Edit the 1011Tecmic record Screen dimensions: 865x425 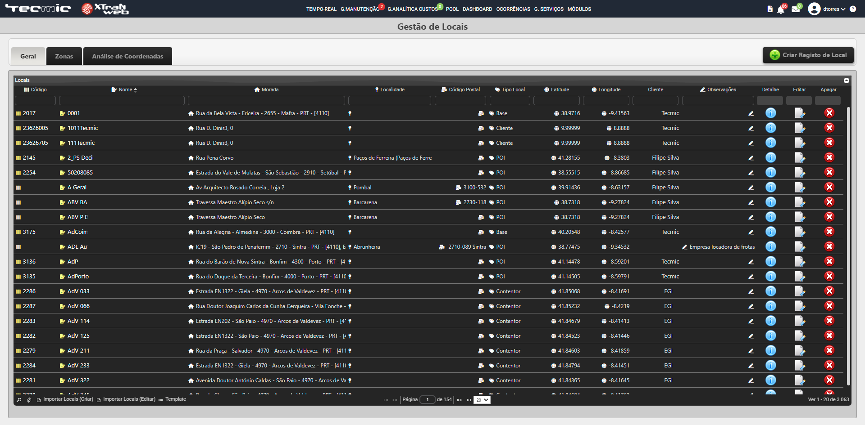coord(800,128)
